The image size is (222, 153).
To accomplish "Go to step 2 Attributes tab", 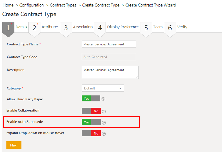I will (x=50, y=27).
